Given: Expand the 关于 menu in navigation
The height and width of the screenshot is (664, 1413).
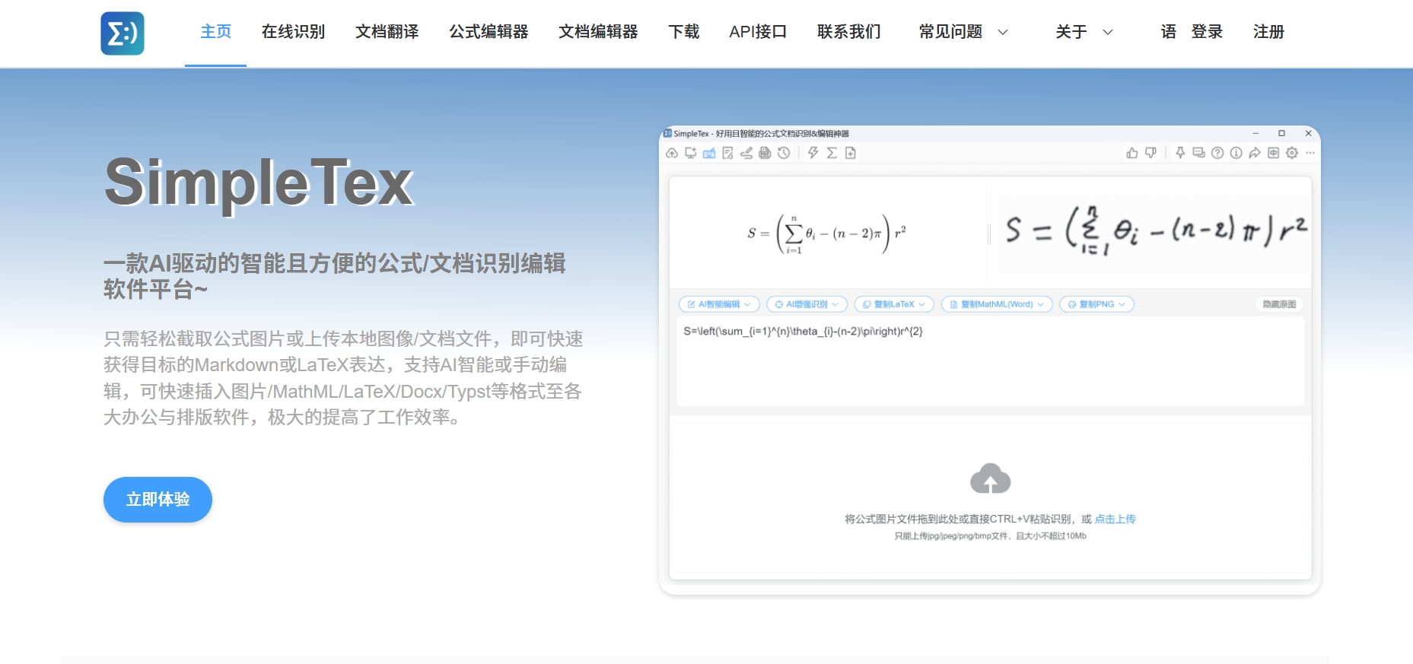Looking at the screenshot, I should coord(1084,32).
